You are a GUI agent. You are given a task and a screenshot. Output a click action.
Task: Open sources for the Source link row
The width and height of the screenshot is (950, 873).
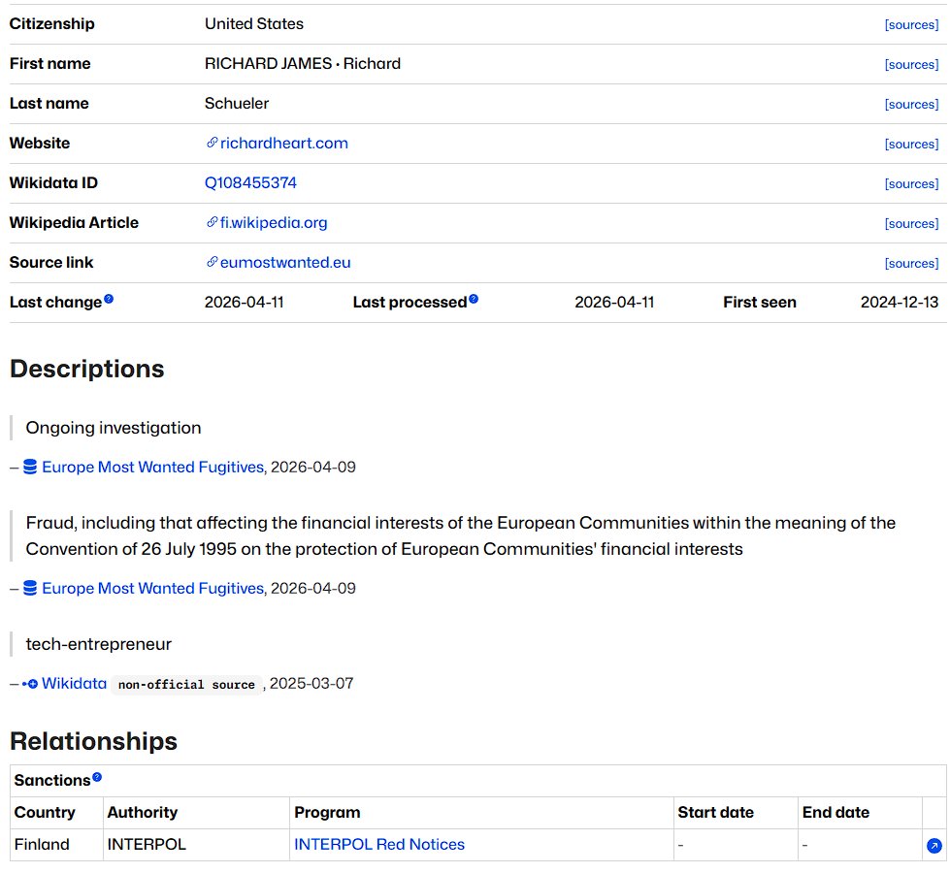pos(911,264)
